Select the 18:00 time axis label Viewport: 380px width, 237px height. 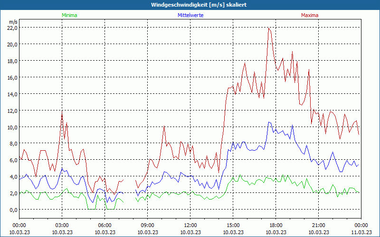pos(276,225)
